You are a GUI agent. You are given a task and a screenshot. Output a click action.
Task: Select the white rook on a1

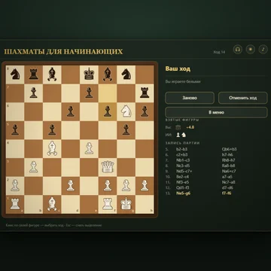(x=15, y=204)
